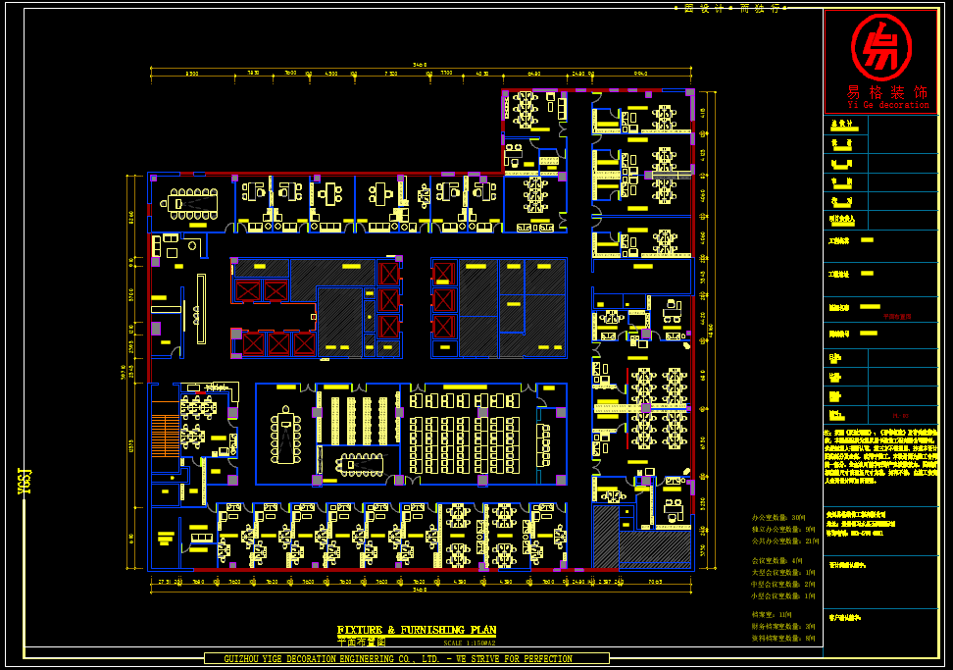Select the 档案室: 11间 line
The width and height of the screenshot is (953, 670).
[x=772, y=615]
